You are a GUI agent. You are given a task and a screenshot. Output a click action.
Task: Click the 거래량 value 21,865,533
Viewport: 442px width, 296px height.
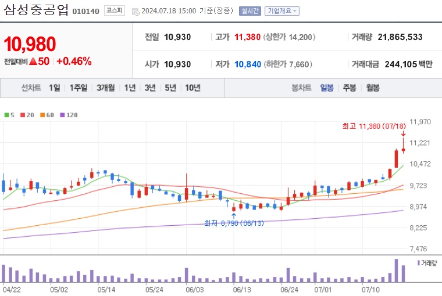coord(400,37)
